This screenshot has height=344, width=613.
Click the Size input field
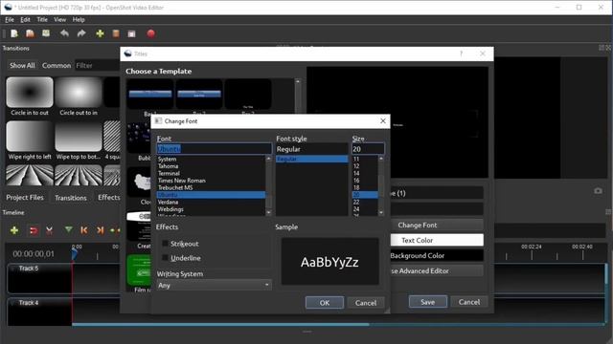(368, 149)
